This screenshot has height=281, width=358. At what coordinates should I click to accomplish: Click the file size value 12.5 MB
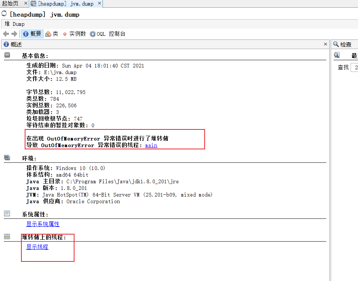(66, 79)
